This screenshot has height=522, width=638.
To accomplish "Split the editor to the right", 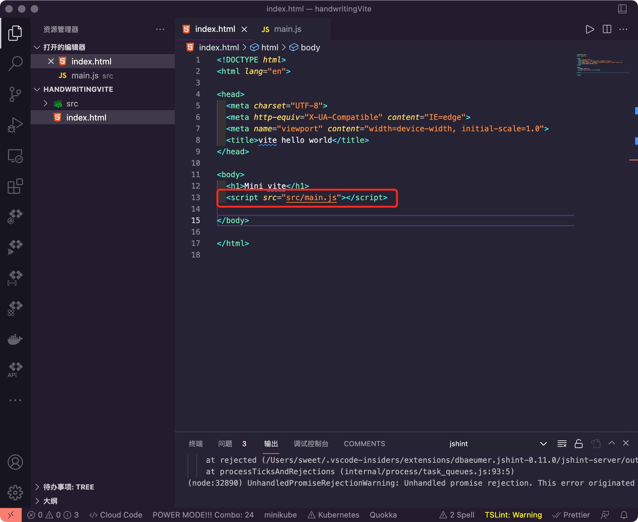I will [x=607, y=29].
